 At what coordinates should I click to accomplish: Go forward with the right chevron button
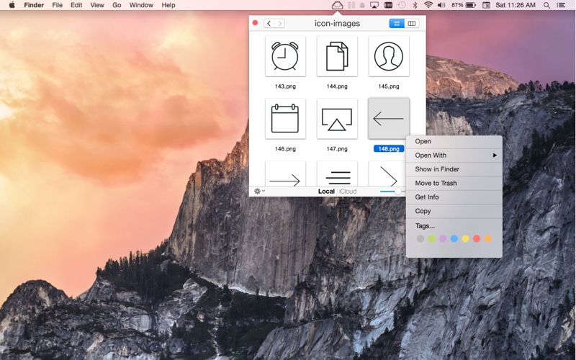click(279, 24)
